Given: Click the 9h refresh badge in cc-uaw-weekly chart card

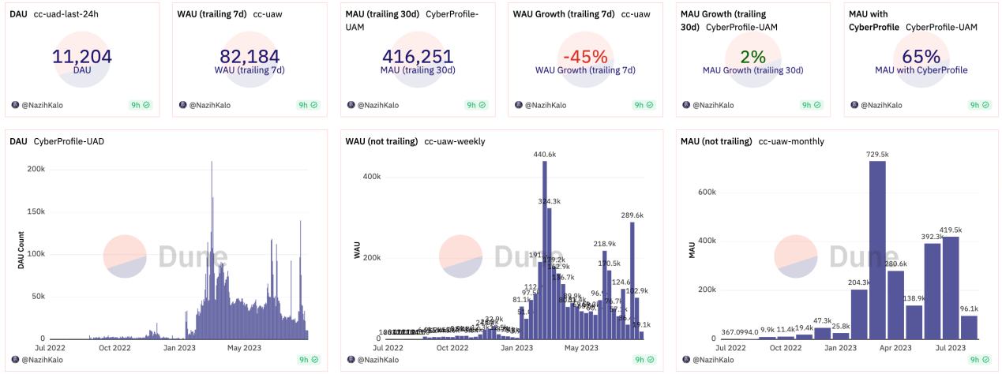Looking at the screenshot, I should coord(643,359).
